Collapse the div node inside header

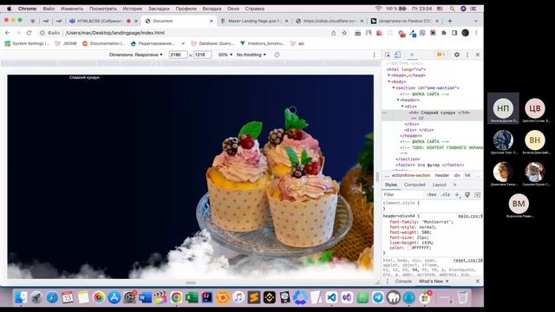(402, 107)
